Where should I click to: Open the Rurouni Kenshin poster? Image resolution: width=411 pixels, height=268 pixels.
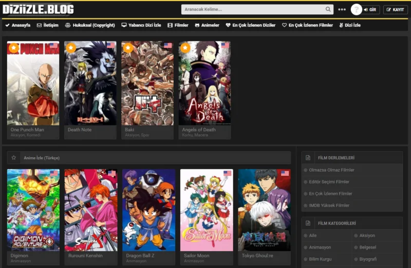(x=91, y=210)
